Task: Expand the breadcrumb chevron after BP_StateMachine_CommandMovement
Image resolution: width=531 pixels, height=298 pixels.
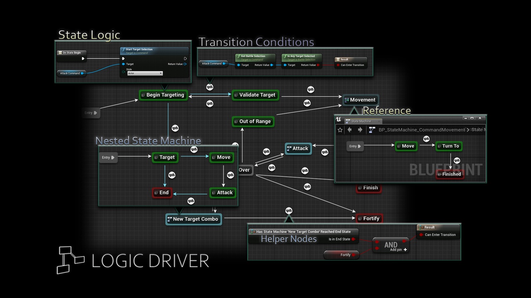Action: point(468,130)
